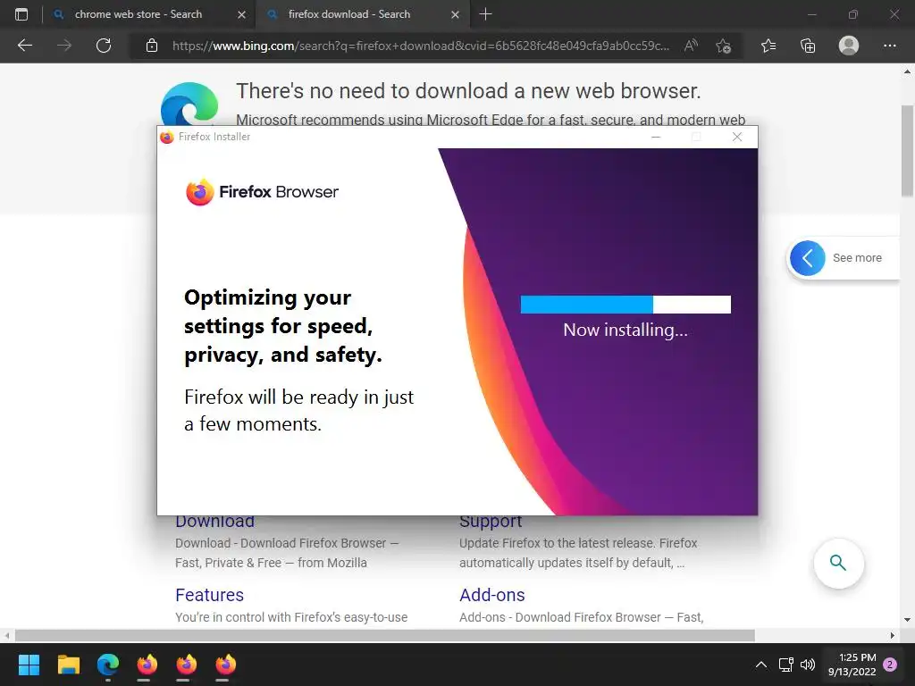Open the volume tray icon
Image resolution: width=915 pixels, height=686 pixels.
(808, 665)
